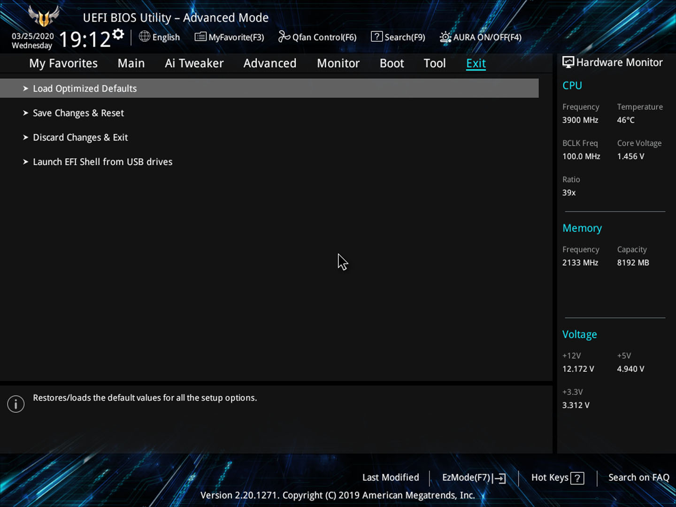Open Search on FAQ link
This screenshot has height=507, width=676.
pos(638,477)
